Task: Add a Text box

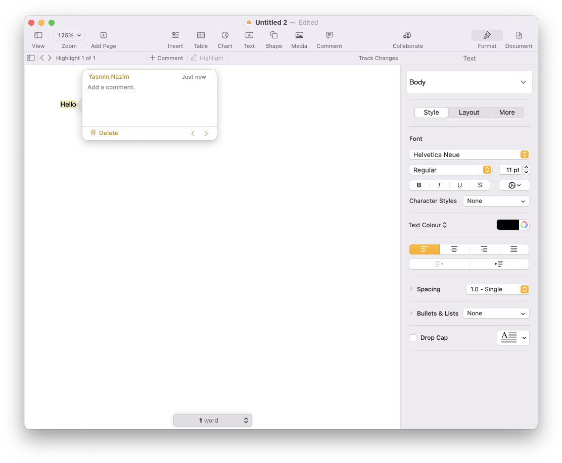Action: 249,36
